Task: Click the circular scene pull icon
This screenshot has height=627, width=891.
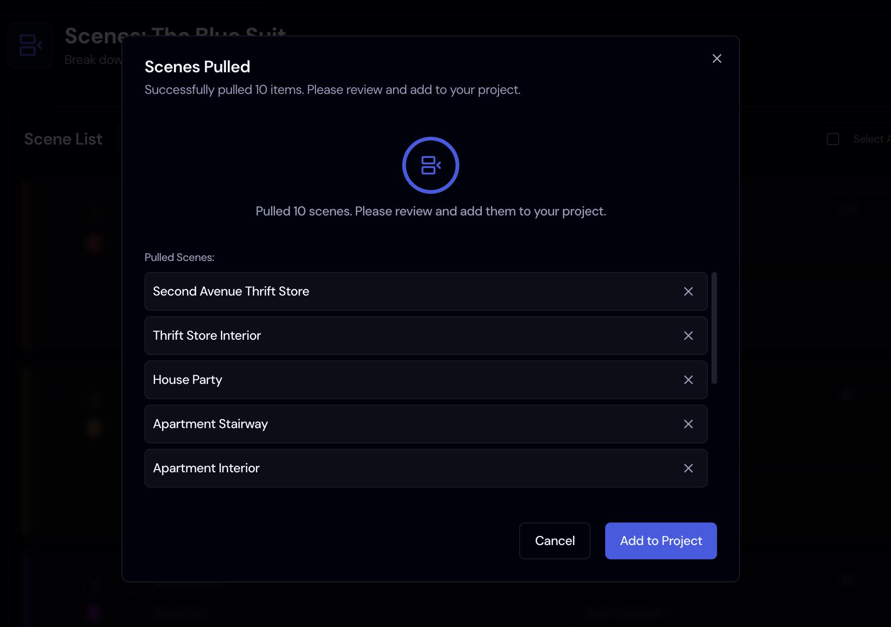Action: [x=430, y=165]
